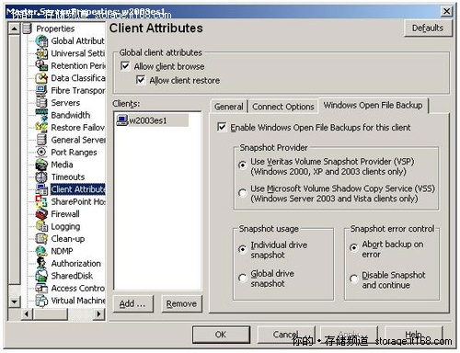Image resolution: width=460 pixels, height=353 pixels.
Task: Toggle Allow client browse checkbox
Action: [125, 66]
